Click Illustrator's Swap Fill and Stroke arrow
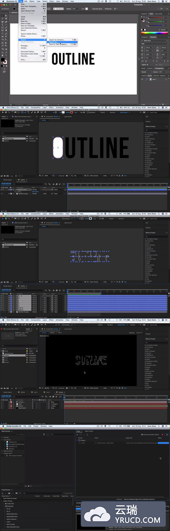 coord(6,58)
